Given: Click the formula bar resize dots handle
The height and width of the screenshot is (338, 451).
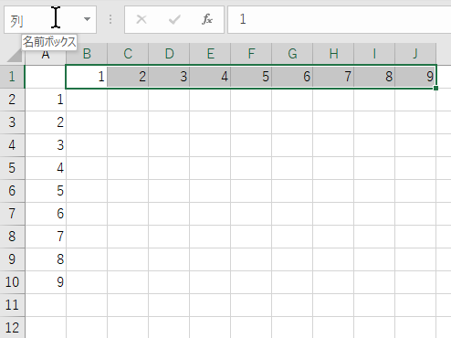Looking at the screenshot, I should tap(110, 19).
